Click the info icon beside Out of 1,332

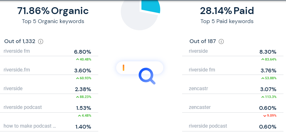[x=40, y=42]
